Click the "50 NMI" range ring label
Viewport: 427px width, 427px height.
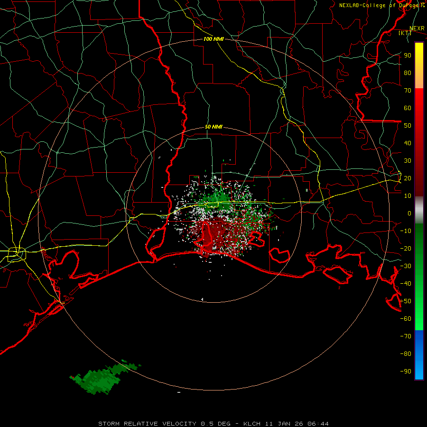(213, 127)
